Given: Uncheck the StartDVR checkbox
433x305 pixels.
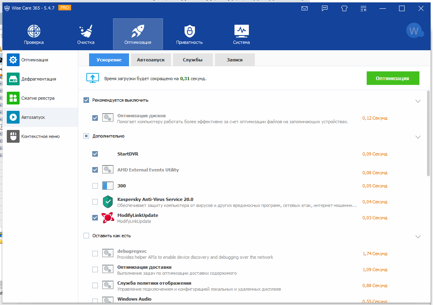Looking at the screenshot, I should [95, 154].
